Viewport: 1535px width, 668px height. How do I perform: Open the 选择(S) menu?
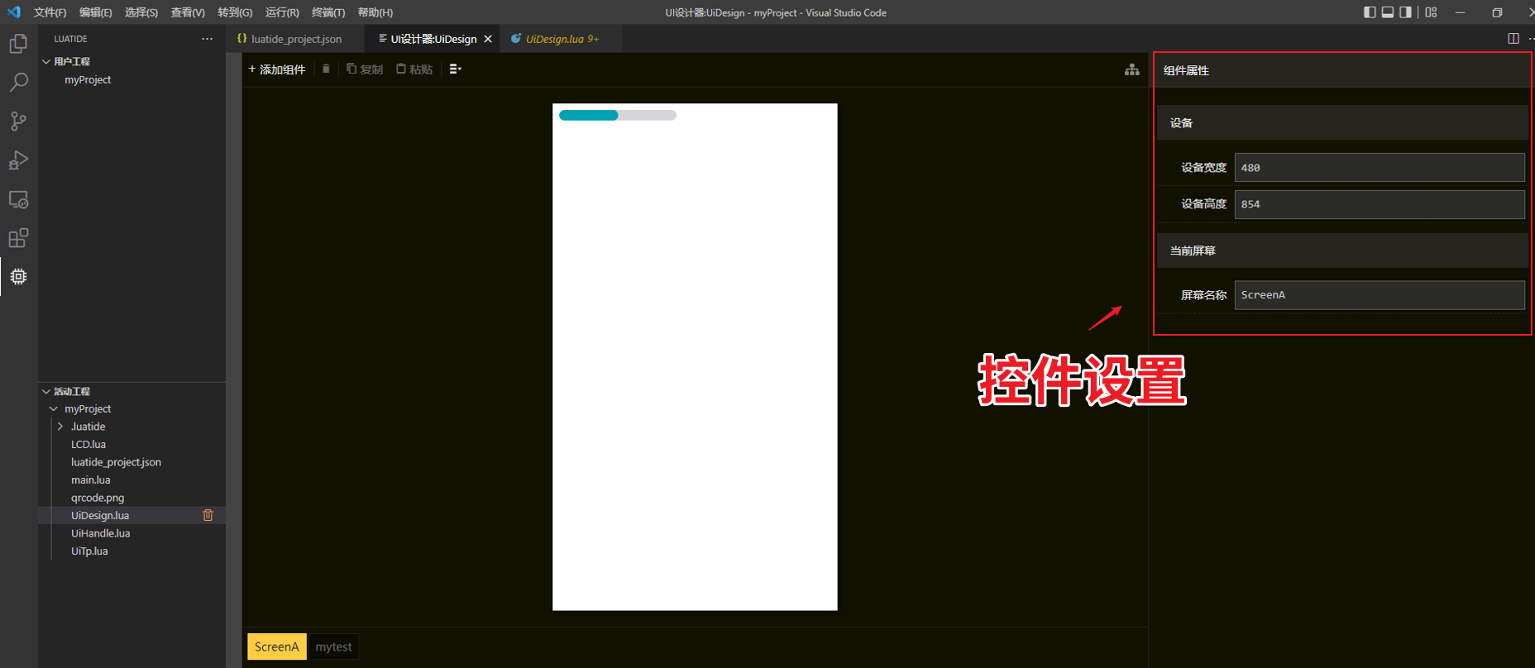[141, 12]
